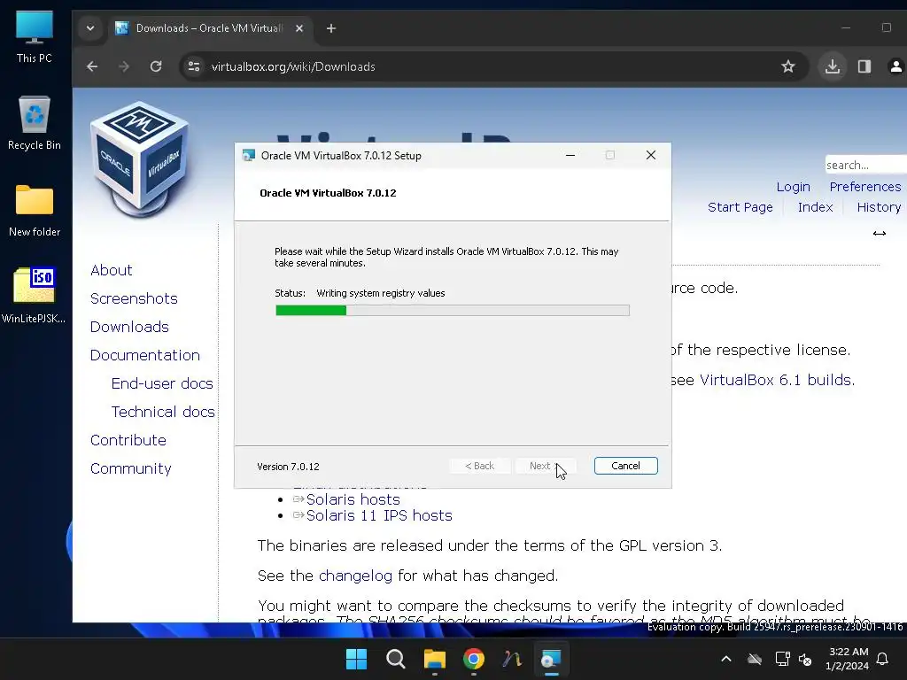The width and height of the screenshot is (907, 680).
Task: Bookmark this page with the star
Action: point(787,66)
